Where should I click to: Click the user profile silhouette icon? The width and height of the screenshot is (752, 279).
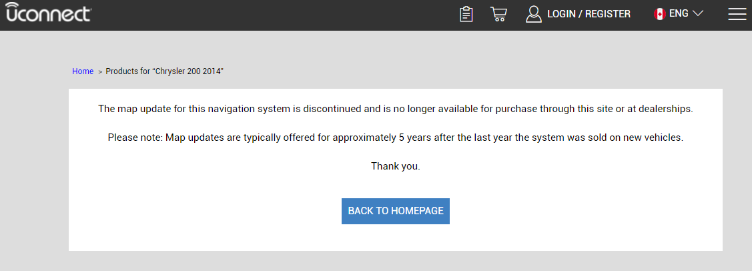[533, 14]
